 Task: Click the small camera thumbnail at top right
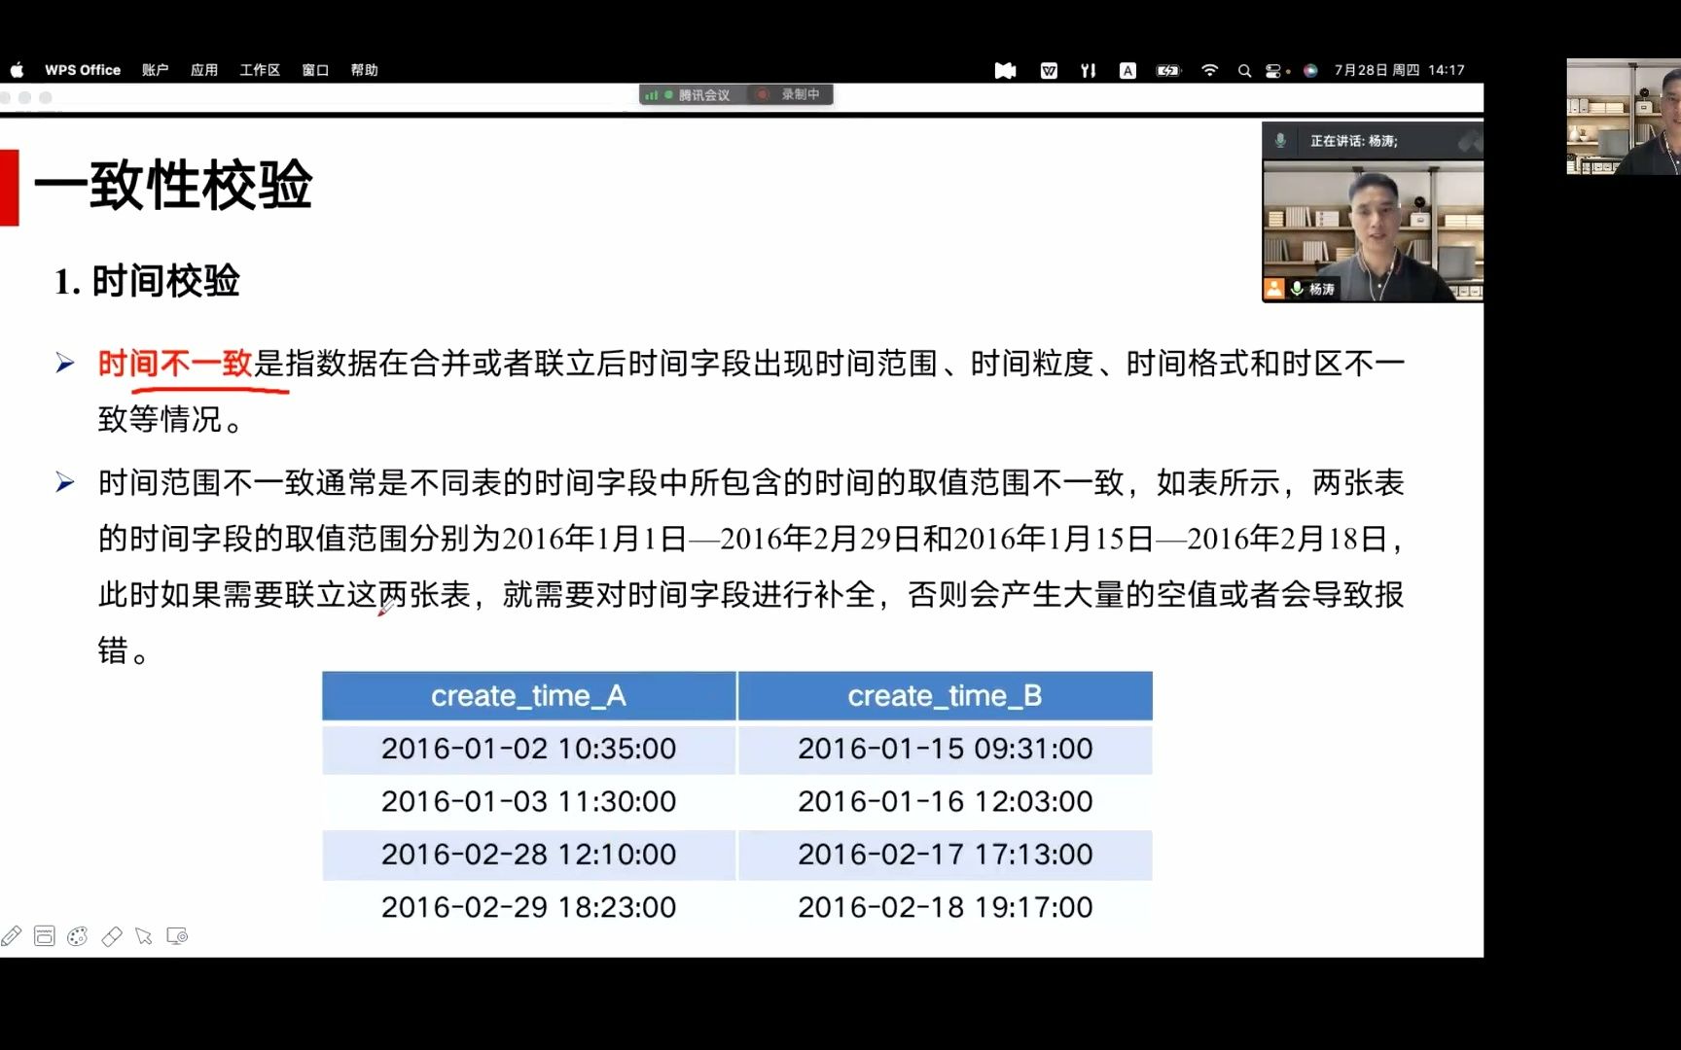coord(1624,117)
